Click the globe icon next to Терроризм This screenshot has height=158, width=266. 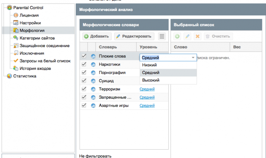93,89
